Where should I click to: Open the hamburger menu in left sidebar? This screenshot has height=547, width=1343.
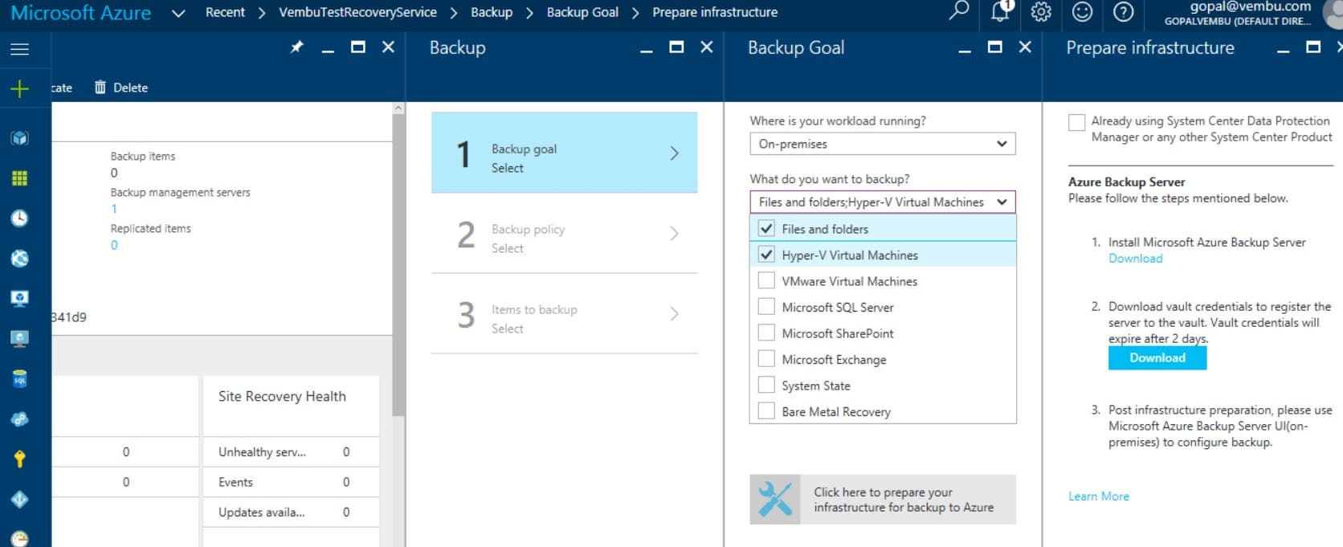coord(19,49)
